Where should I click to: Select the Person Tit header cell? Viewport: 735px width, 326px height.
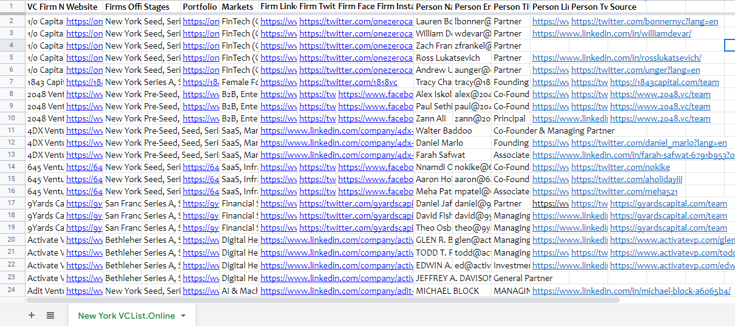(511, 7)
